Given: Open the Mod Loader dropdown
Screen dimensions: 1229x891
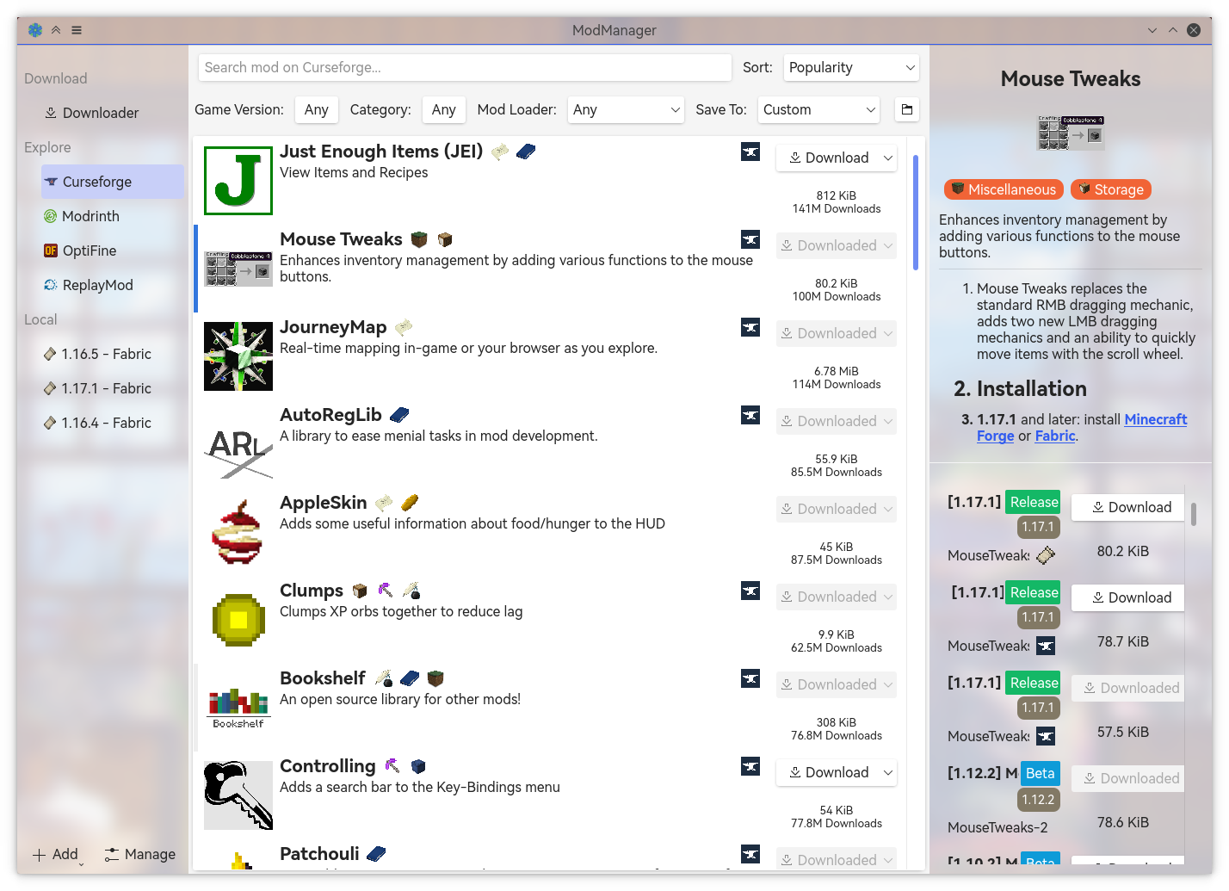Looking at the screenshot, I should pos(626,109).
